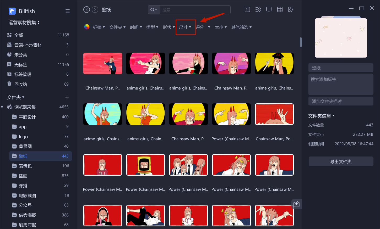
Task: Select the red thumbnail showing a raised hand
Action: [274, 114]
